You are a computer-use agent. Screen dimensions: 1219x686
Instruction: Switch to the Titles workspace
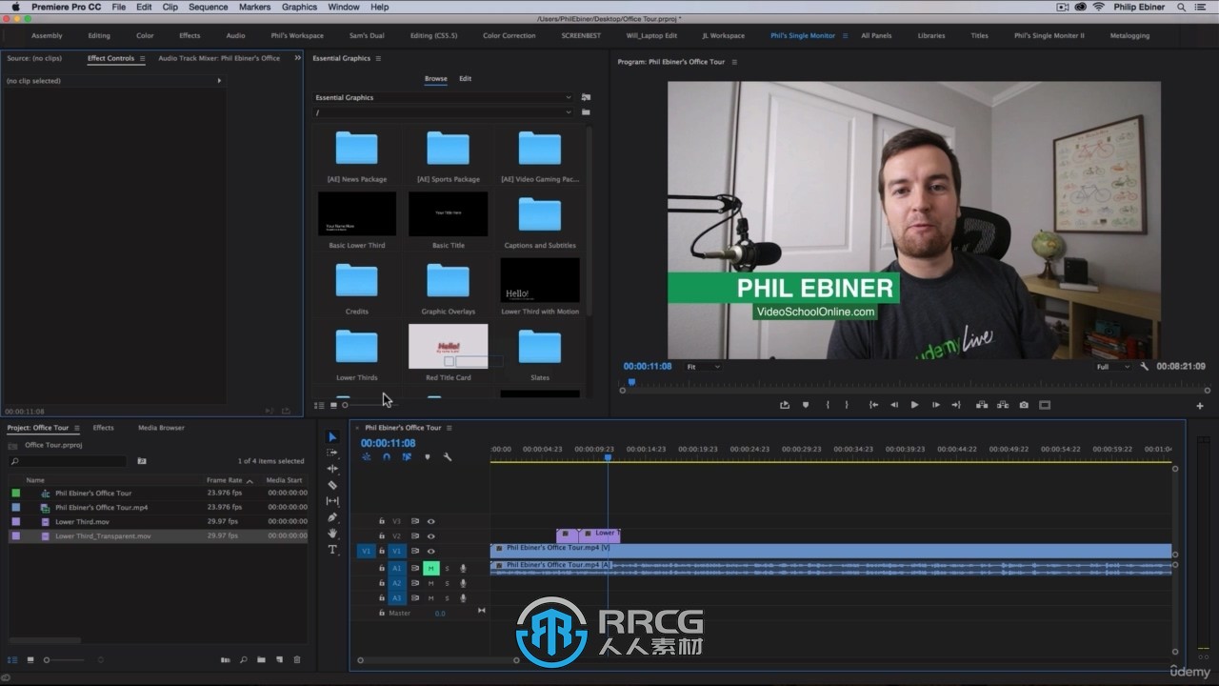pos(979,35)
